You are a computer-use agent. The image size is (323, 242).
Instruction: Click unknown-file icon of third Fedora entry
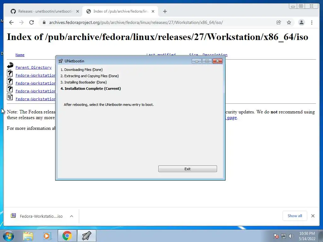point(10,89)
